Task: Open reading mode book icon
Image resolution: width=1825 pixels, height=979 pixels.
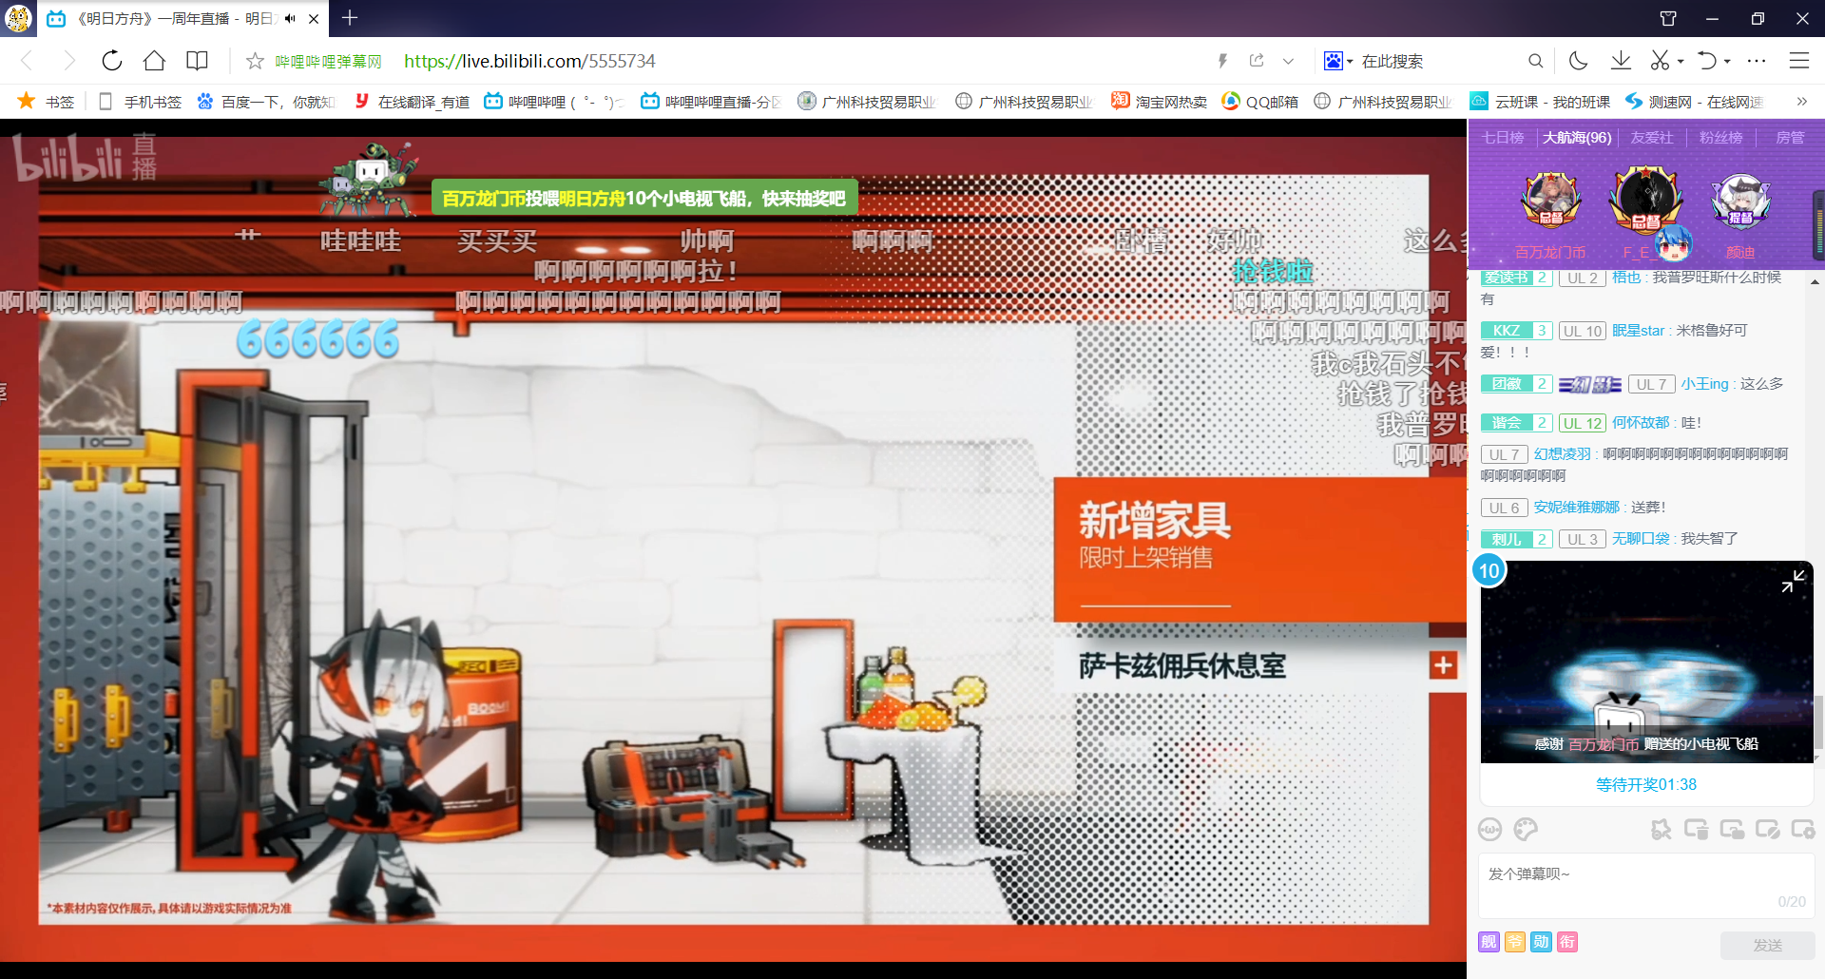Action: 197,61
